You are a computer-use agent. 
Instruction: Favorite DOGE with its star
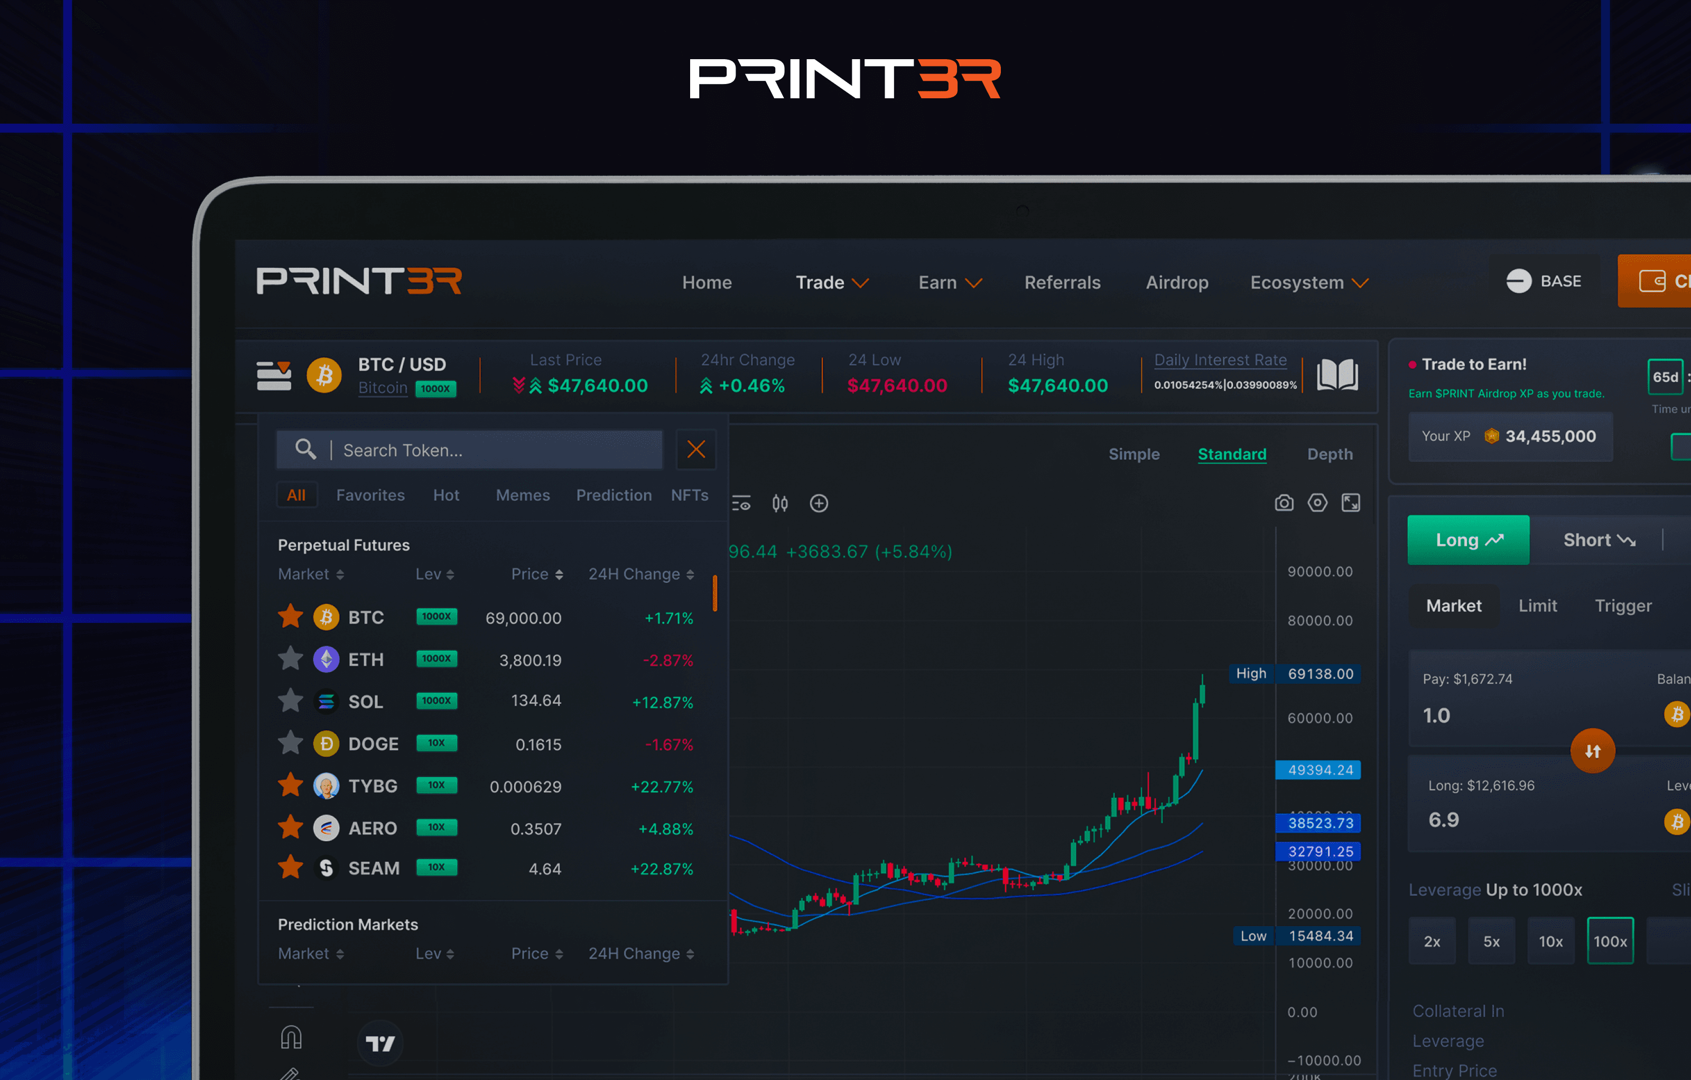click(x=290, y=743)
